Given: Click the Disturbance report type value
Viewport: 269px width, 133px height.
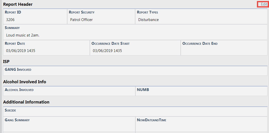Looking at the screenshot, I should (148, 20).
